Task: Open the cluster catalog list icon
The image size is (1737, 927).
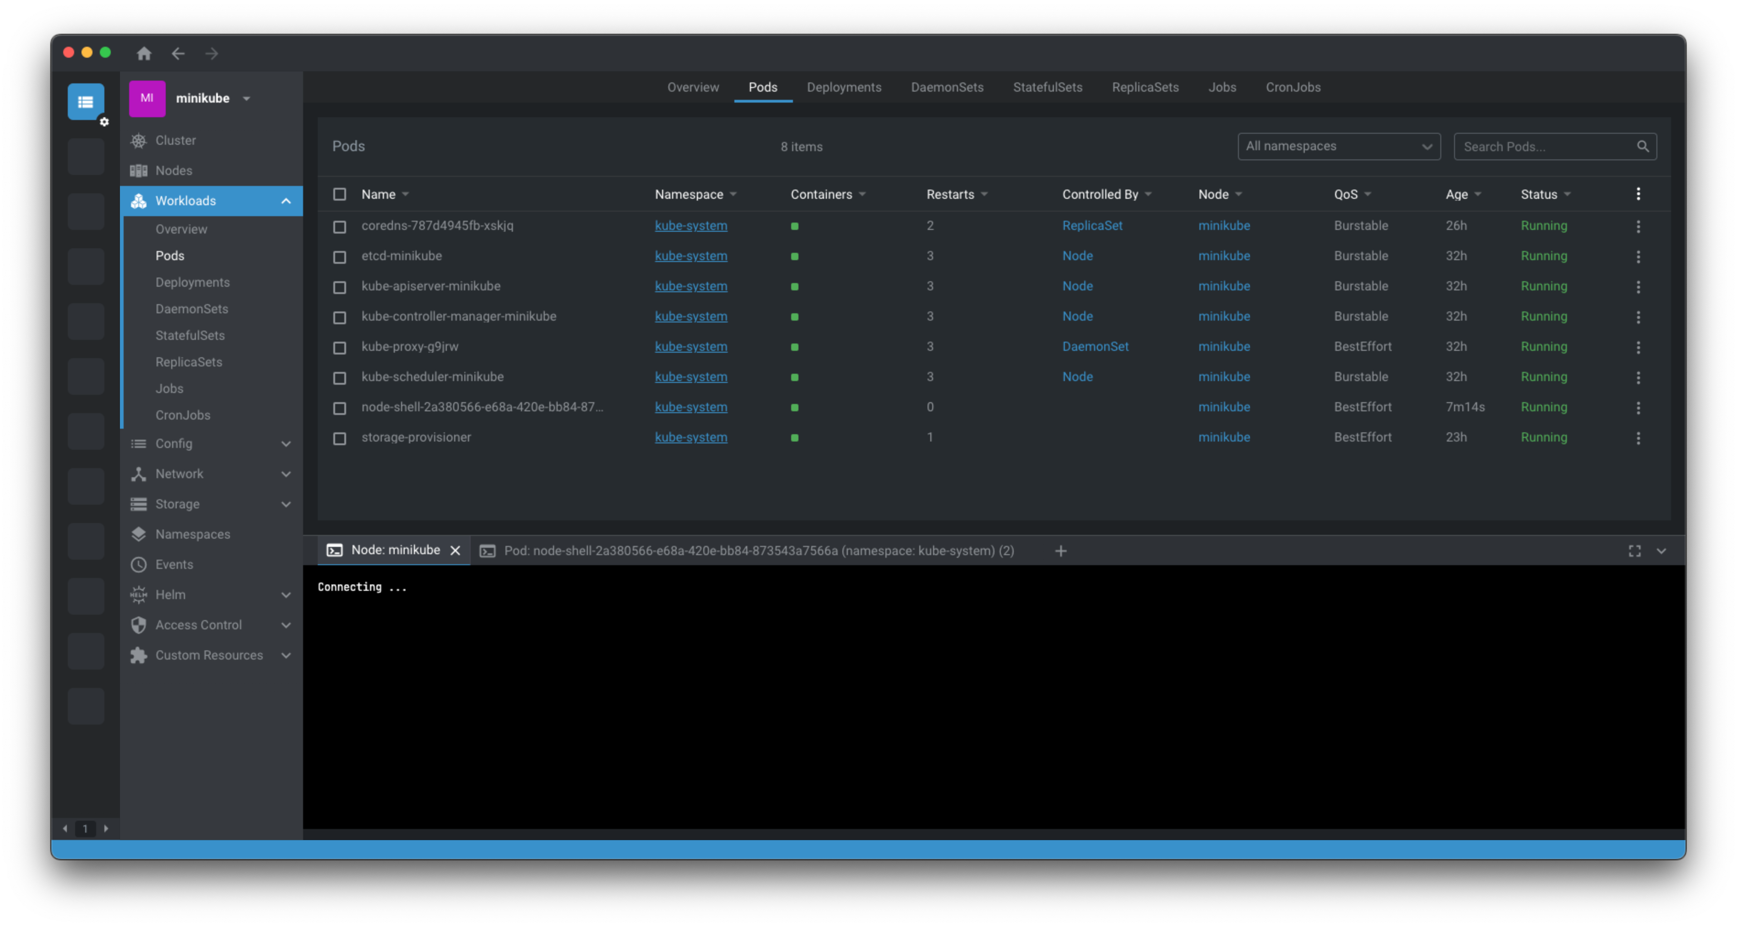Action: (x=86, y=102)
